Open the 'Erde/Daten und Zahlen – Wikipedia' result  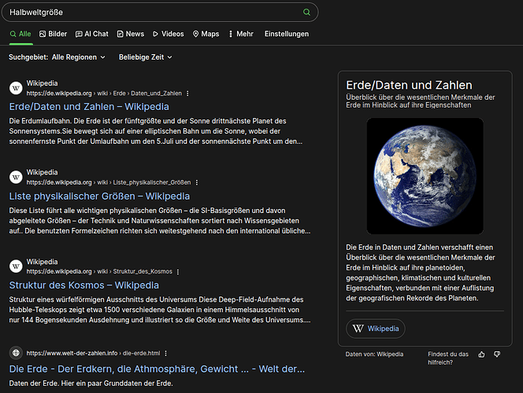[x=89, y=106]
